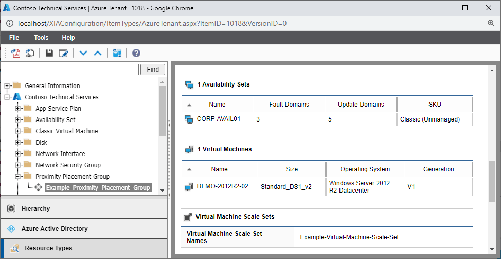Save the item with the floppy disk icon

49,53
